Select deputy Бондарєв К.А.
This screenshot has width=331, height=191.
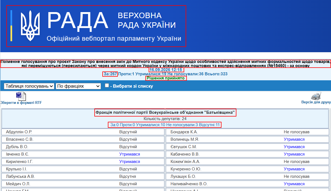(x=184, y=132)
